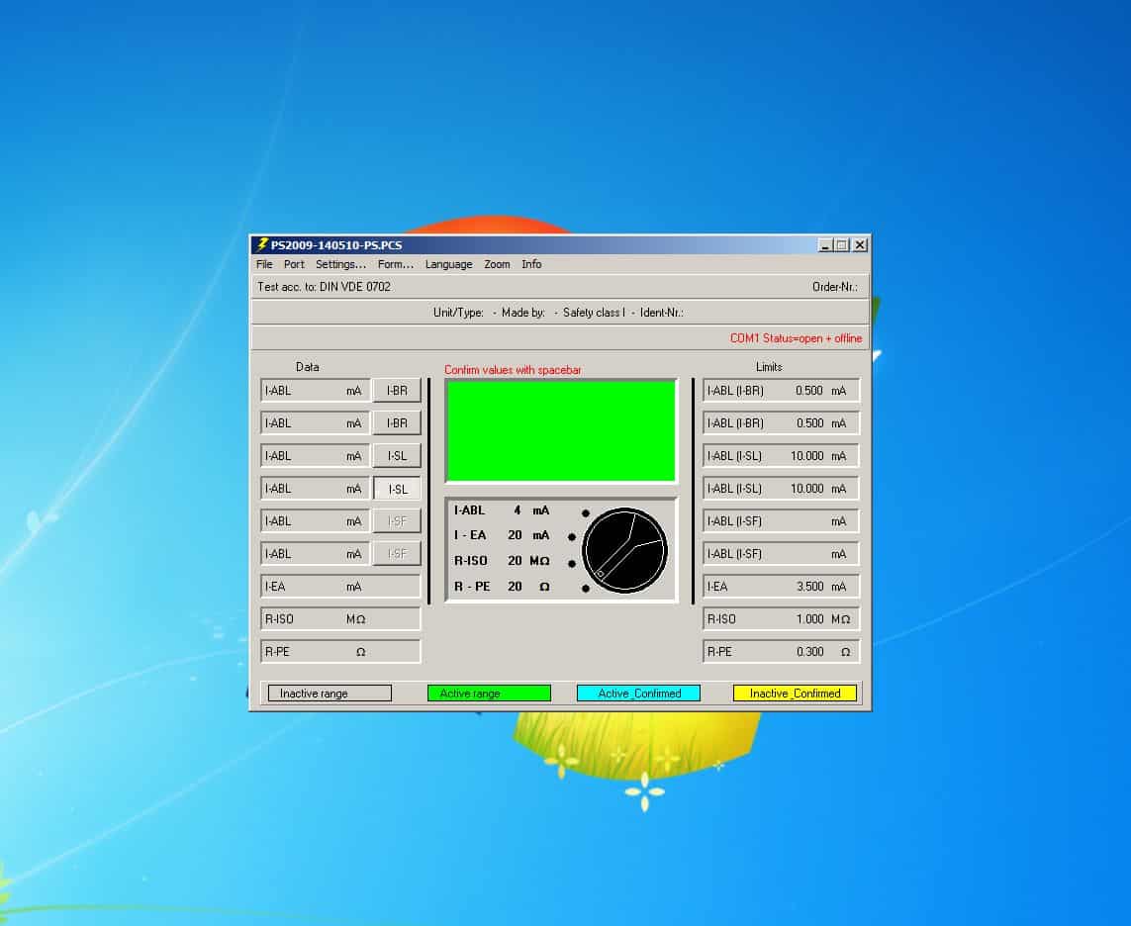Click the 'Data' column heading
This screenshot has width=1131, height=926.
[308, 366]
